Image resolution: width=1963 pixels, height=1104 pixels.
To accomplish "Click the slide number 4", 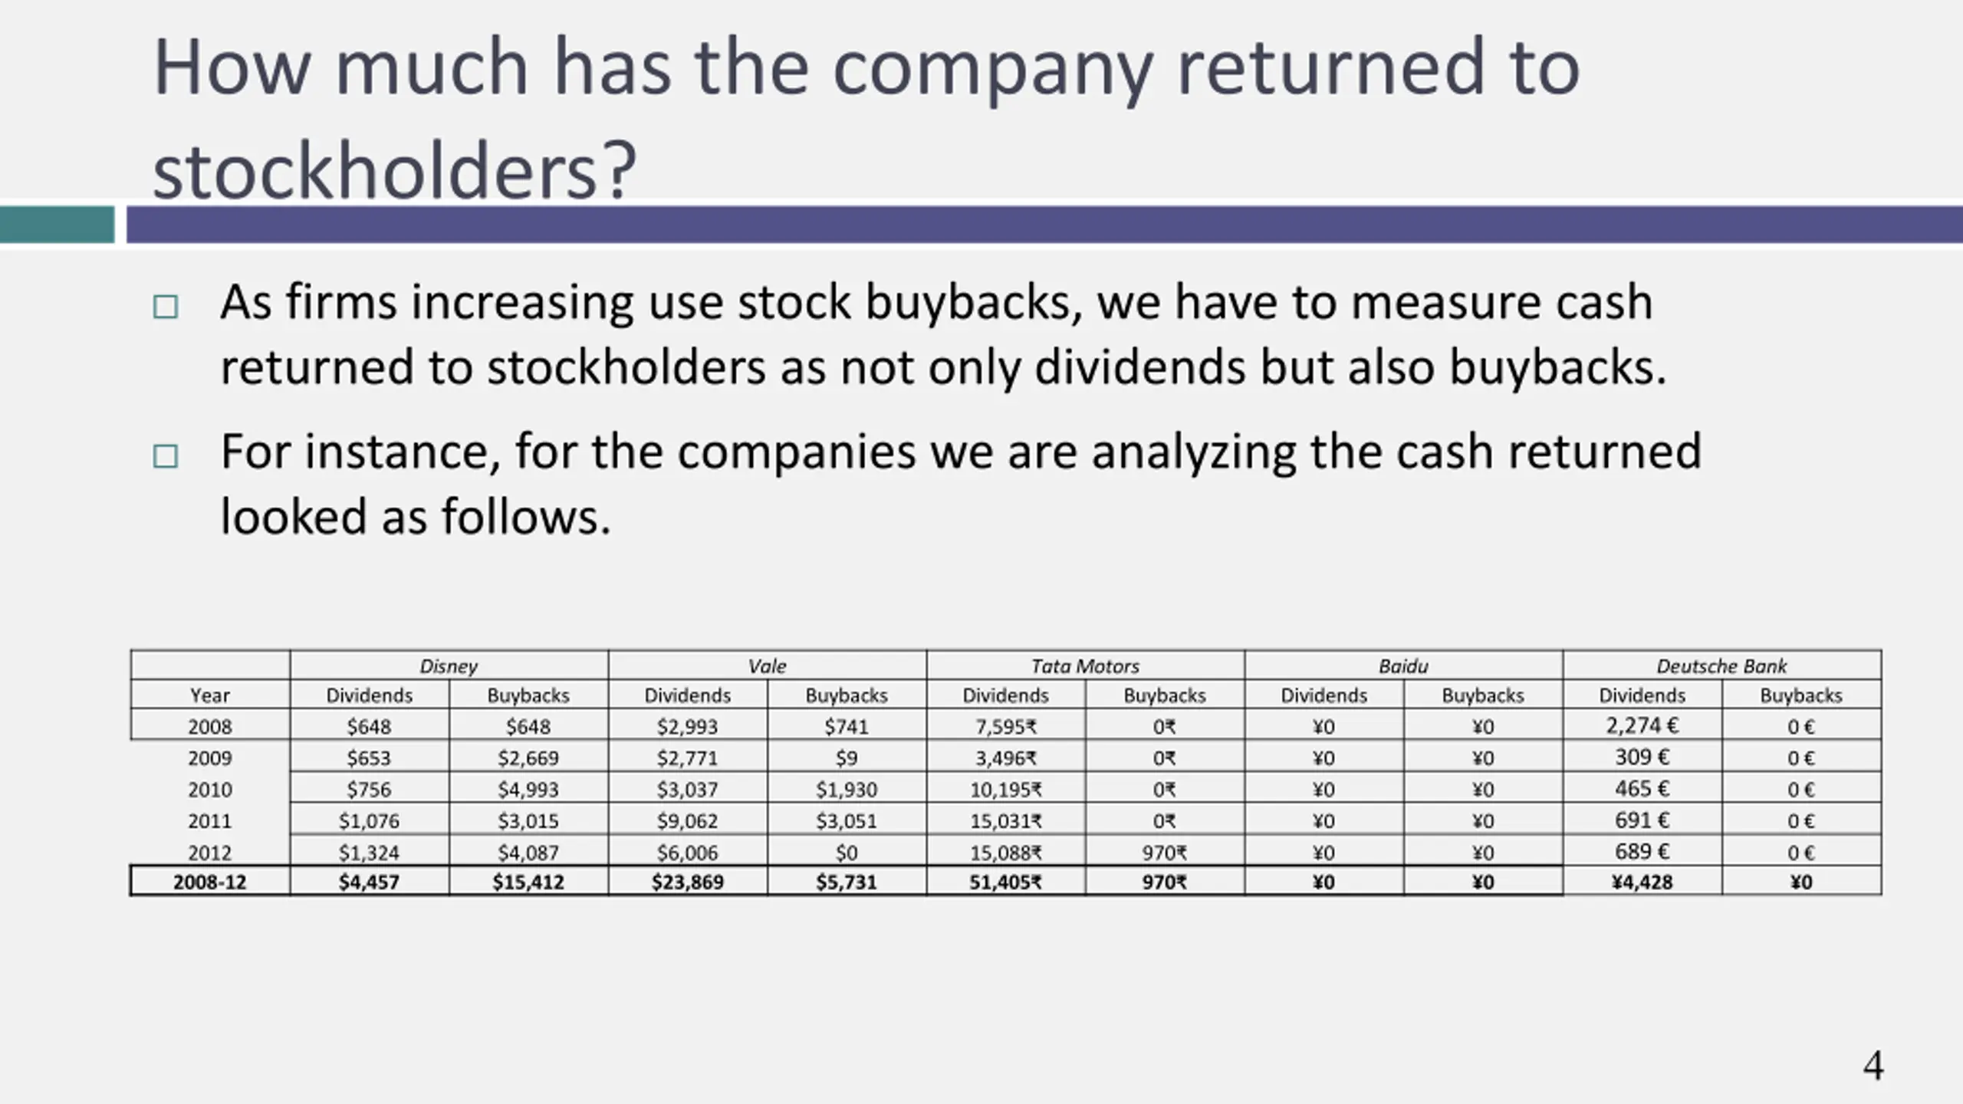I will tap(1873, 1066).
